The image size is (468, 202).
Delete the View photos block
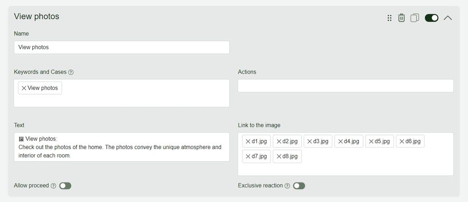click(402, 18)
